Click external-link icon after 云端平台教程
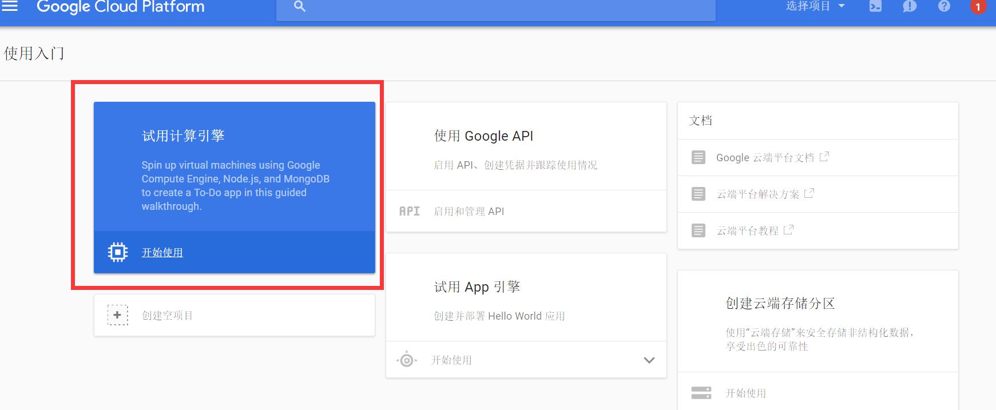 (788, 230)
